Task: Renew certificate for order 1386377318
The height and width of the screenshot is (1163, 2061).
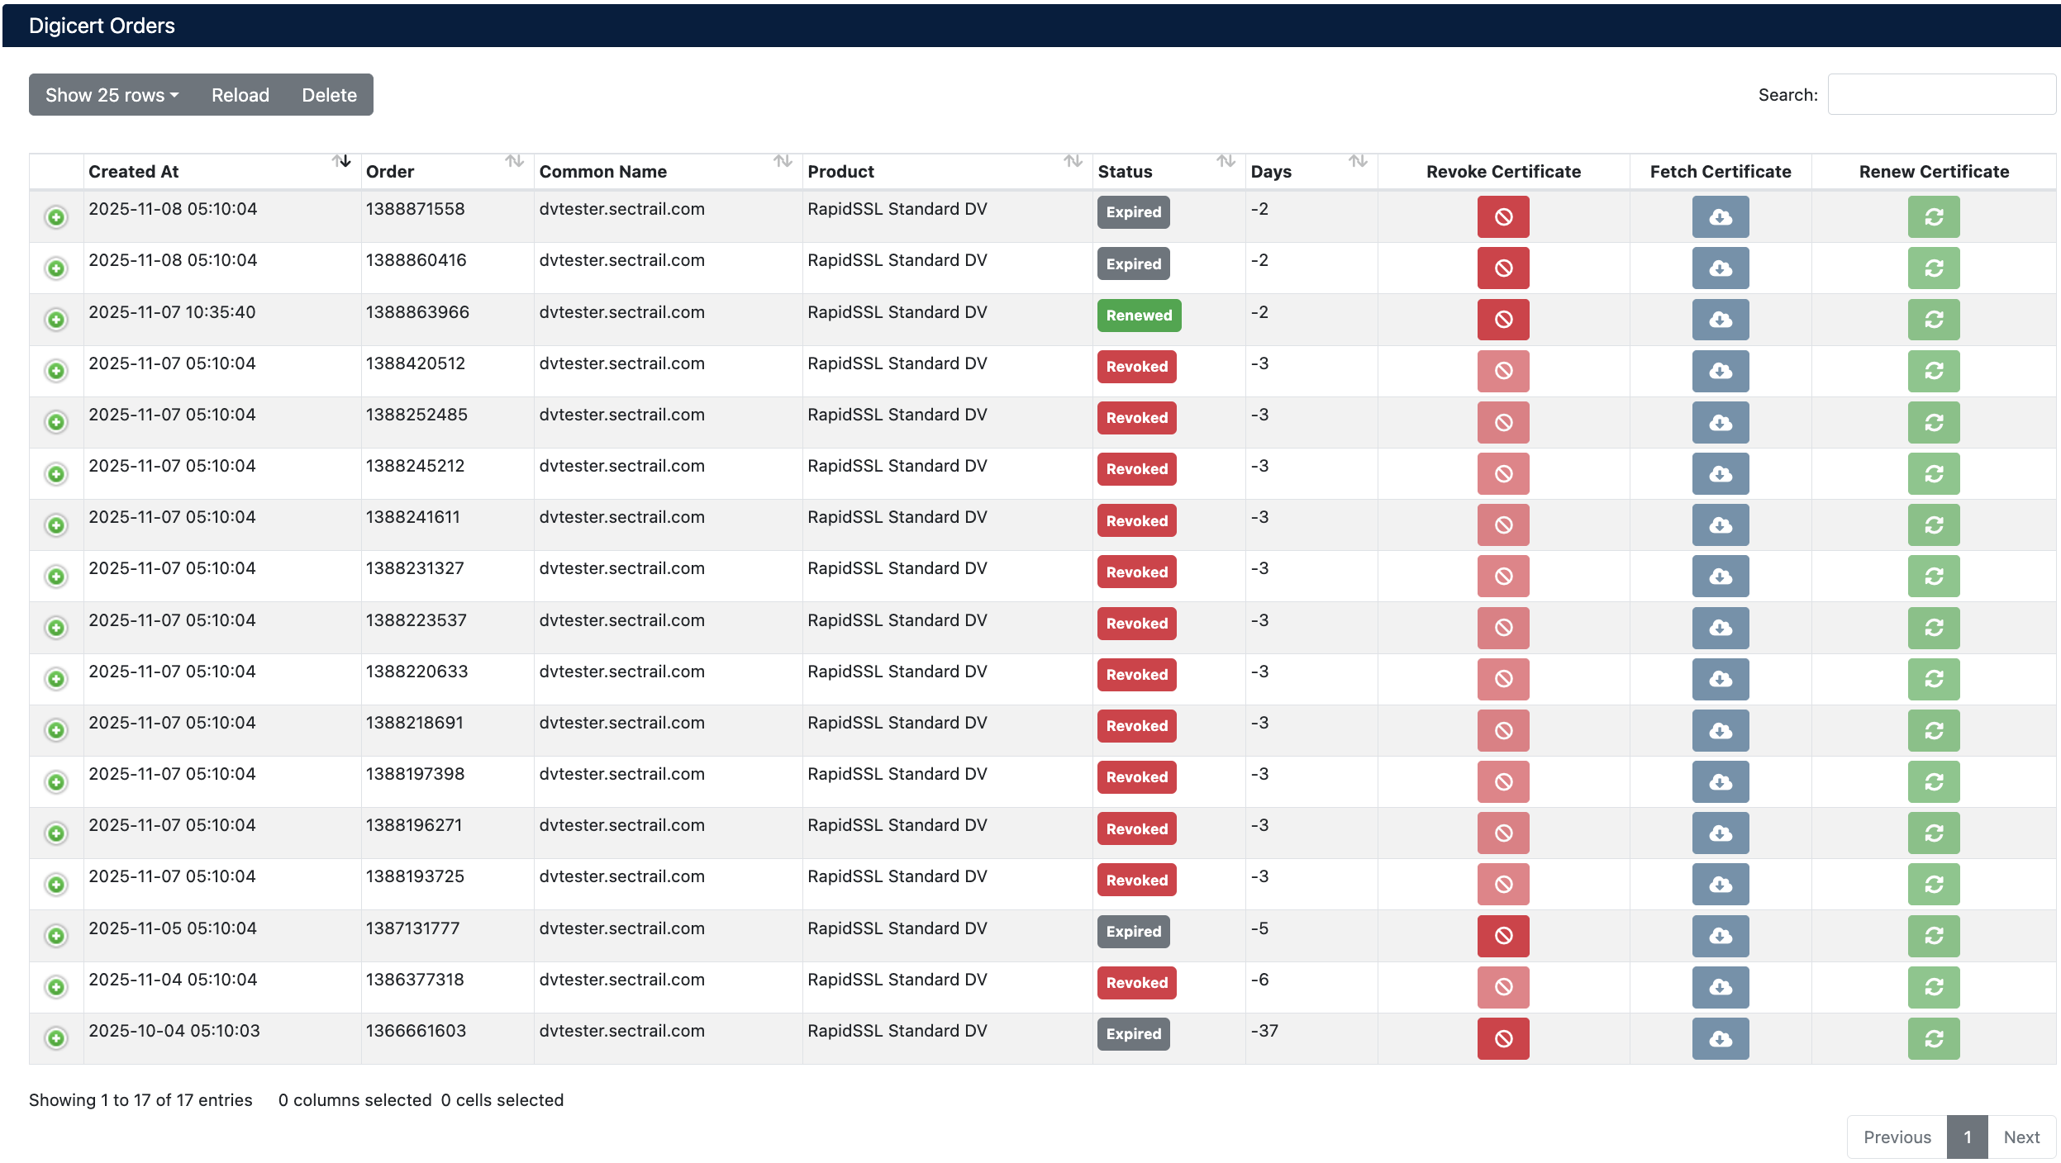Action: coord(1933,987)
